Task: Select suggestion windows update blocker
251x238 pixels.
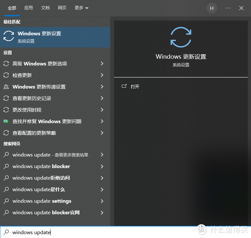Action: 55,166
